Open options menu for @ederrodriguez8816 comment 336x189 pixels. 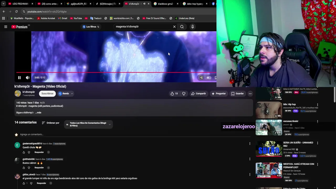[x=250, y=144]
